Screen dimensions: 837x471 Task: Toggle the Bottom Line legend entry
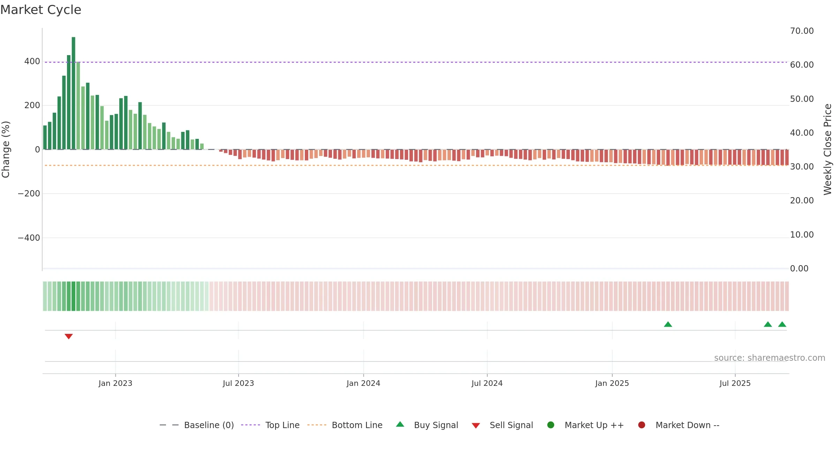345,425
